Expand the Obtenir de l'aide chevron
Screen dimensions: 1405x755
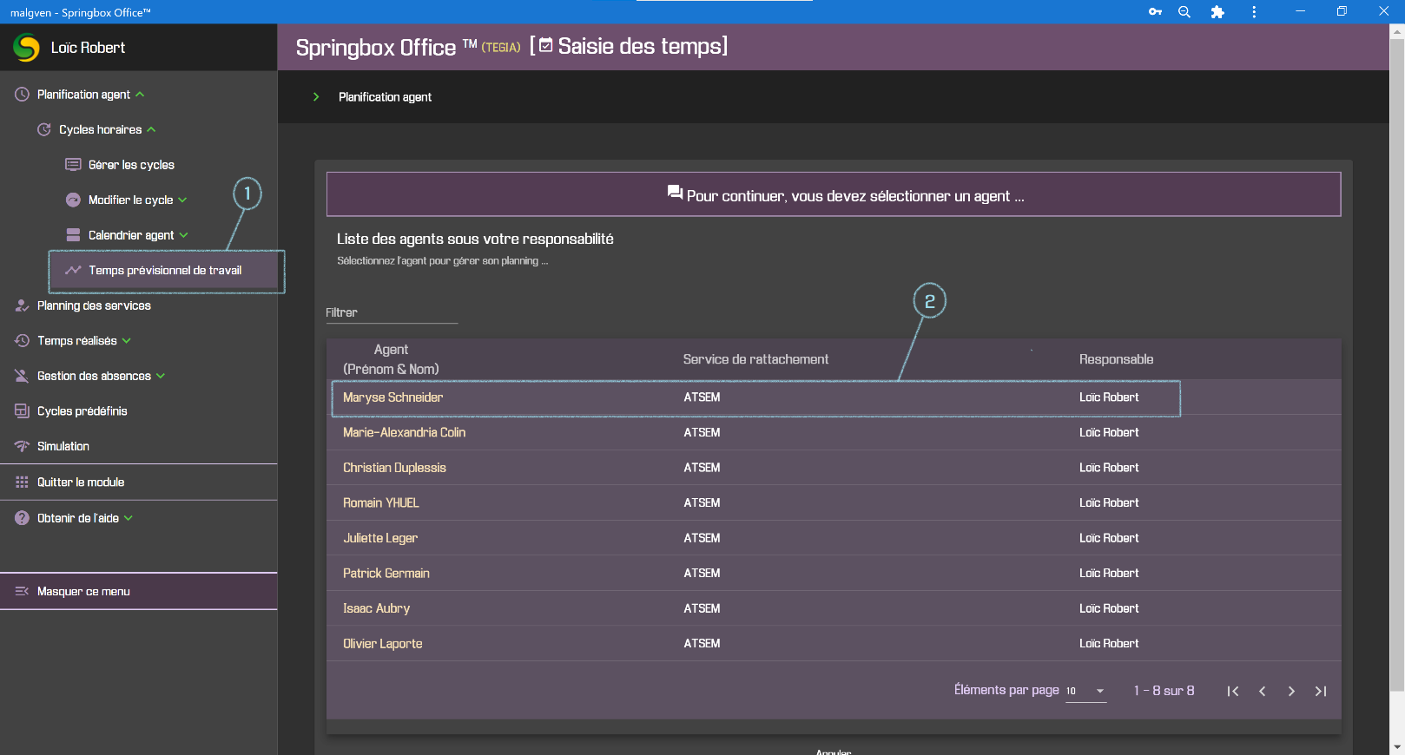129,518
